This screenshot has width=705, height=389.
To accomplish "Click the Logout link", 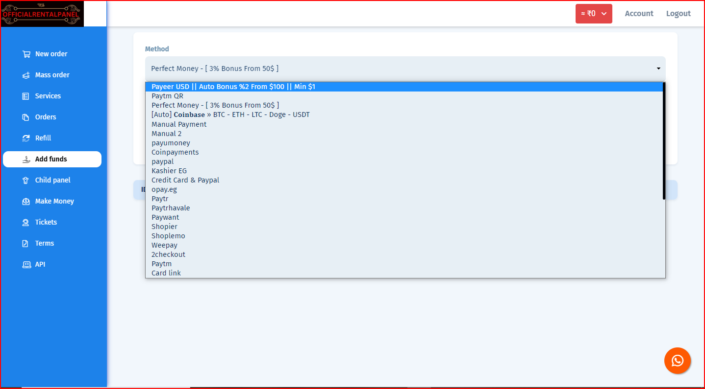I will pos(678,14).
